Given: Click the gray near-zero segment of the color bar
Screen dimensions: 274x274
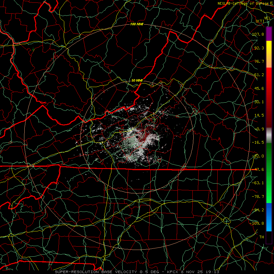Looking at the screenshot, I should coord(269,135).
